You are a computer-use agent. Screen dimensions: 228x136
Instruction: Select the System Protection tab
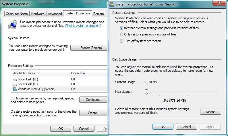[78, 13]
